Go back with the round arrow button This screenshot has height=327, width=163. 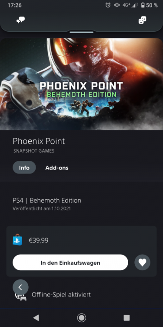(20, 287)
